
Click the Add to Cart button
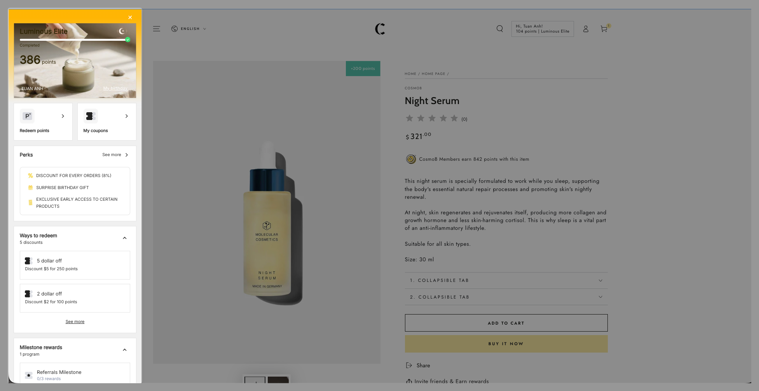[x=506, y=323]
